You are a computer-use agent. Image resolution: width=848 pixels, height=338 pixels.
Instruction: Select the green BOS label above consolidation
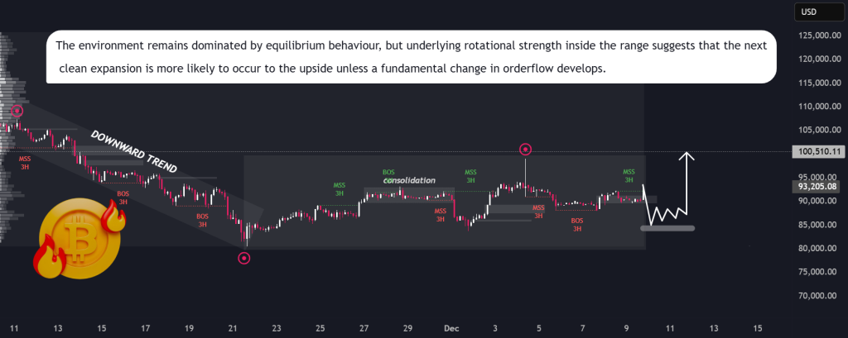pyautogui.click(x=388, y=172)
